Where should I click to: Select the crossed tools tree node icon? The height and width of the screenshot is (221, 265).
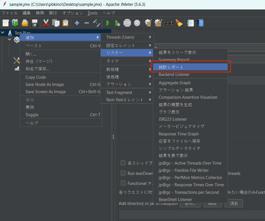17,61
